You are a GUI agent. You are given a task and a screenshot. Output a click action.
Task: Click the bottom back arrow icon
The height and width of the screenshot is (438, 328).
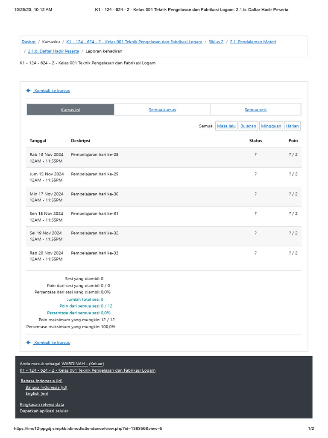(29, 343)
